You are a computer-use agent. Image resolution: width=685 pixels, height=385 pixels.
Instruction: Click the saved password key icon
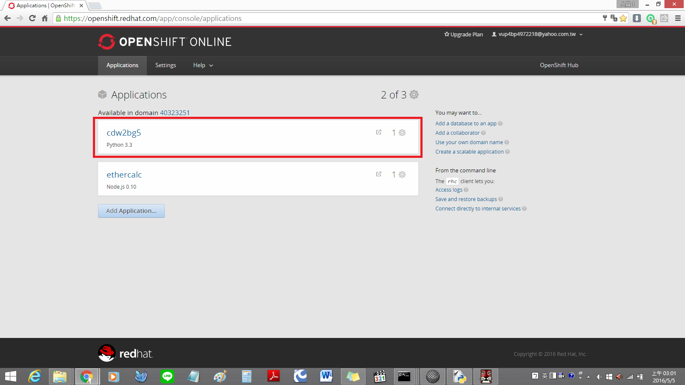[605, 18]
